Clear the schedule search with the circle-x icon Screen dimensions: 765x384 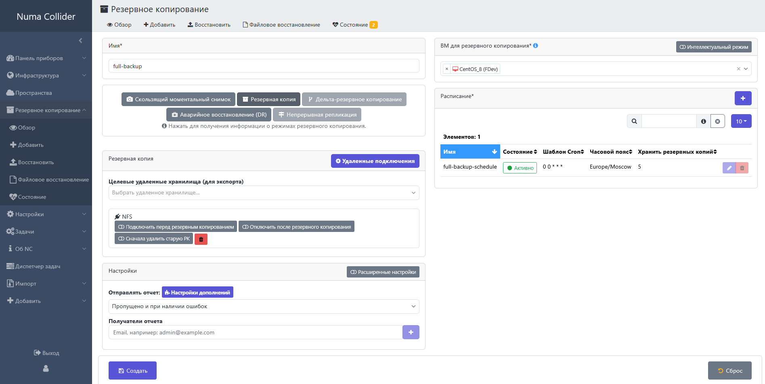[x=717, y=121]
